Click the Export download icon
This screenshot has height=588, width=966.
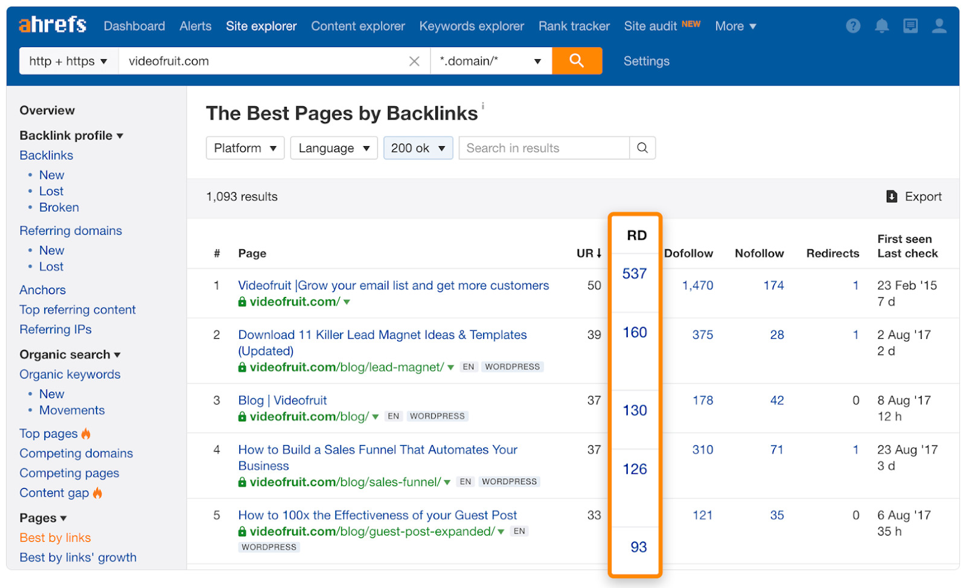click(x=892, y=196)
